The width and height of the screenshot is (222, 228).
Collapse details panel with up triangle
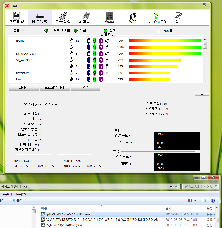tap(202, 94)
